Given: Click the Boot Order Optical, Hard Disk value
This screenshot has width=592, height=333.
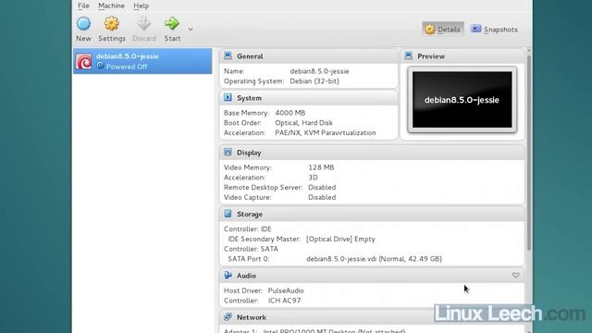Looking at the screenshot, I should (303, 123).
